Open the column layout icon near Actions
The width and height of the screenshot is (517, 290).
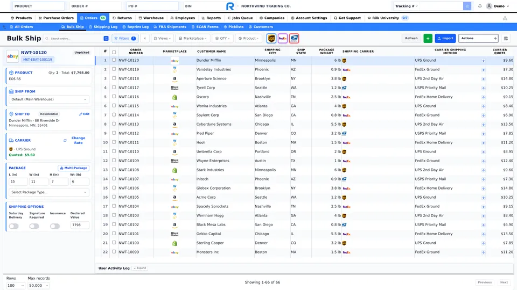coord(506,39)
